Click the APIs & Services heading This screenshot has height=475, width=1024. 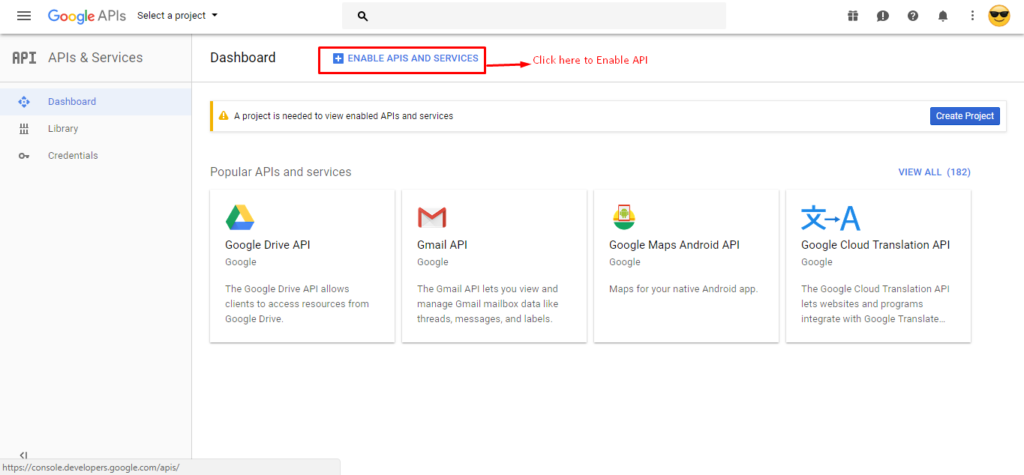pyautogui.click(x=95, y=58)
